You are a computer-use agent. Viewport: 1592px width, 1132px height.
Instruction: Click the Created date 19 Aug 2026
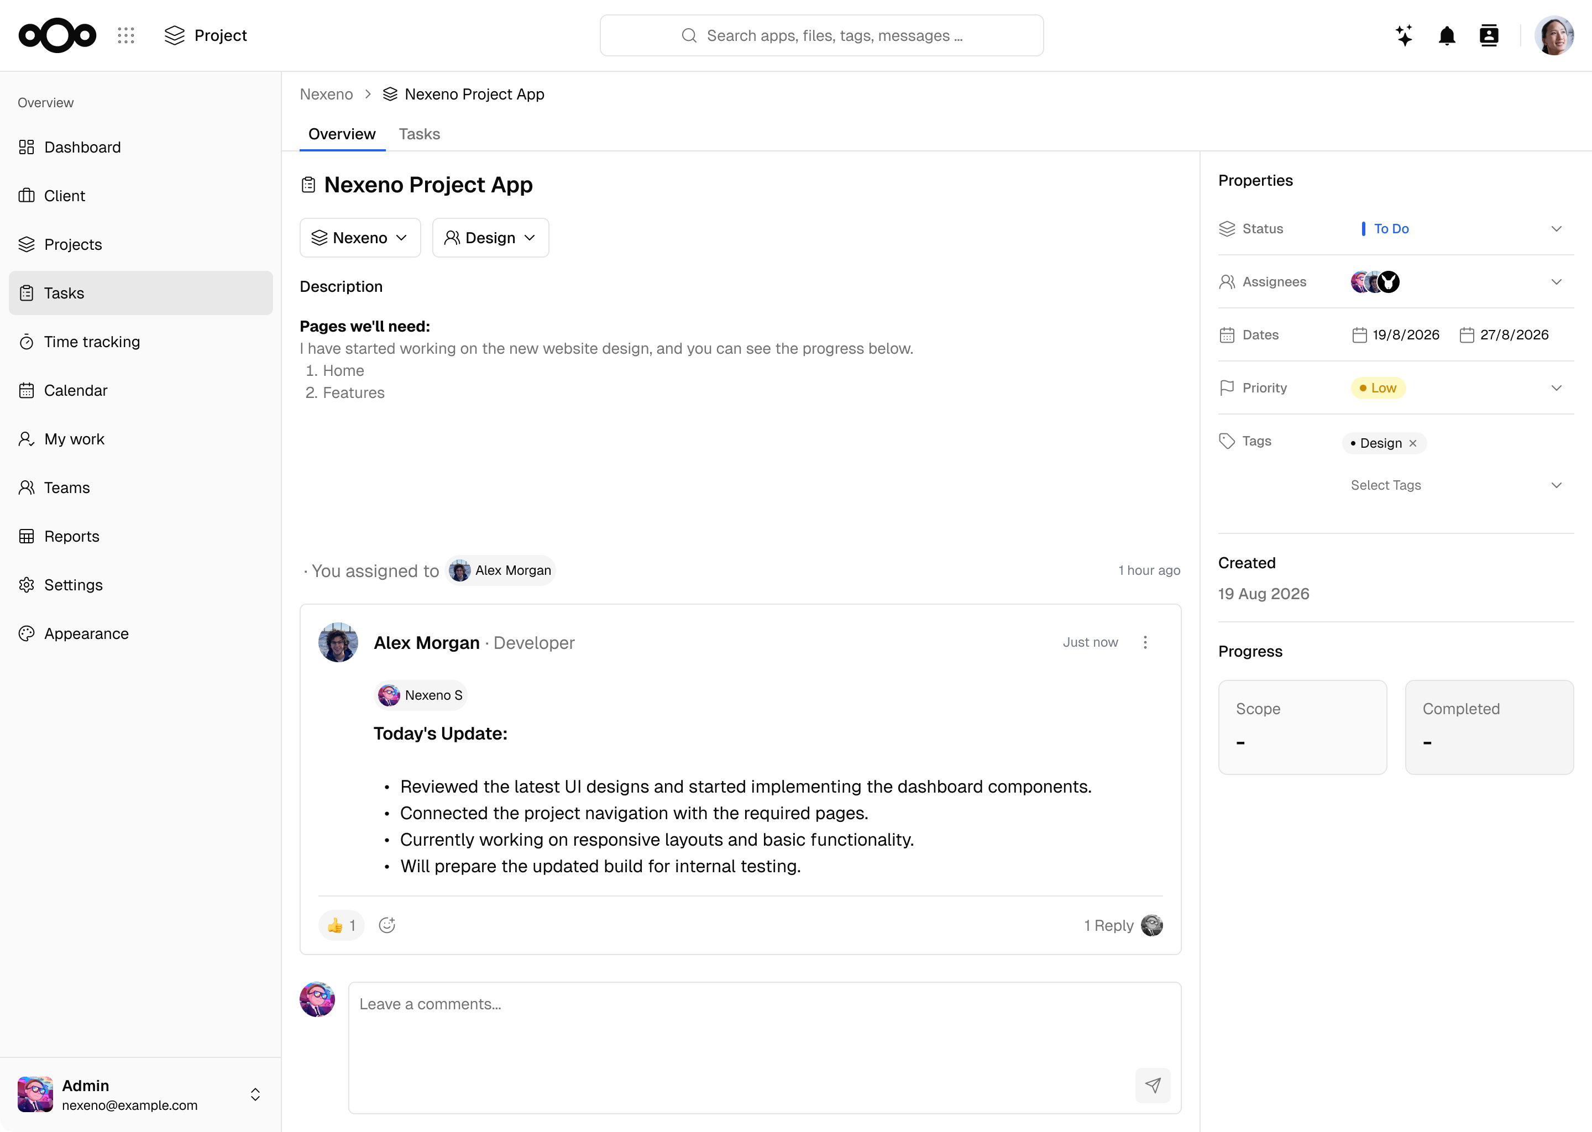click(1264, 594)
